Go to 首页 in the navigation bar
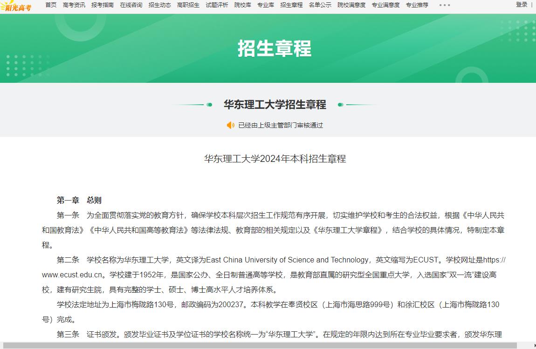Viewport: 536px width, 349px height. pyautogui.click(x=51, y=5)
